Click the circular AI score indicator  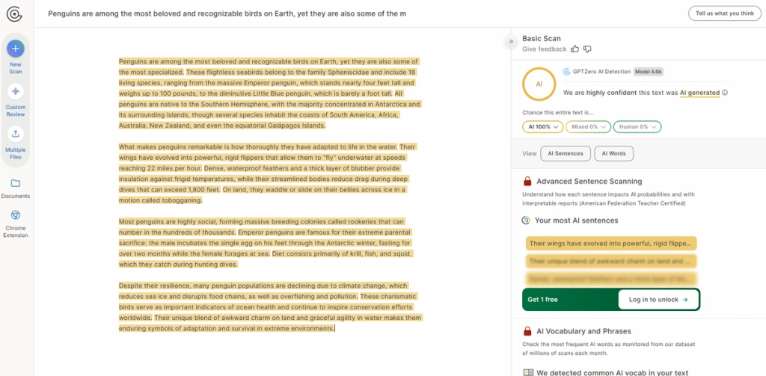[539, 84]
